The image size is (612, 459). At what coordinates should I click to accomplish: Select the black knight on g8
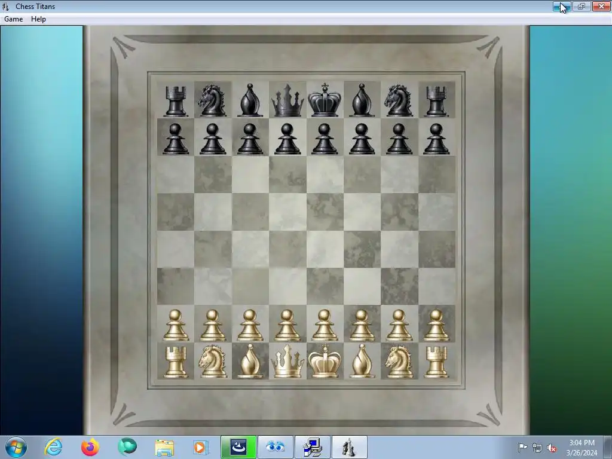click(x=399, y=100)
